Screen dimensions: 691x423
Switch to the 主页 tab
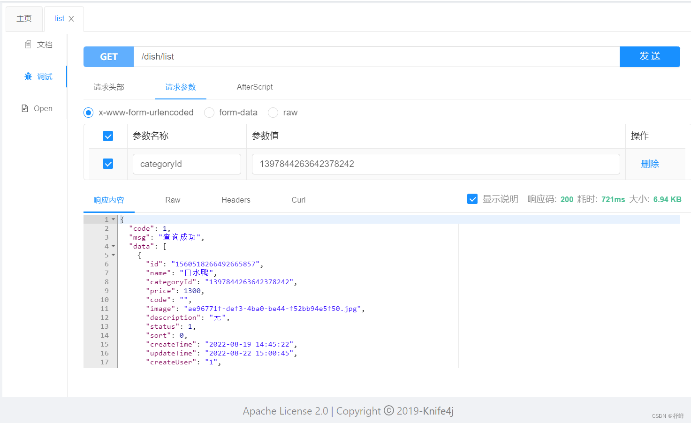pos(24,19)
